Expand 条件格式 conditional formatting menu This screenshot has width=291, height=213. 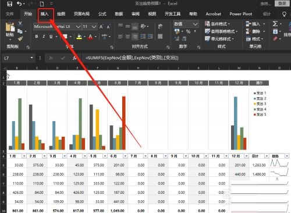tap(218, 24)
